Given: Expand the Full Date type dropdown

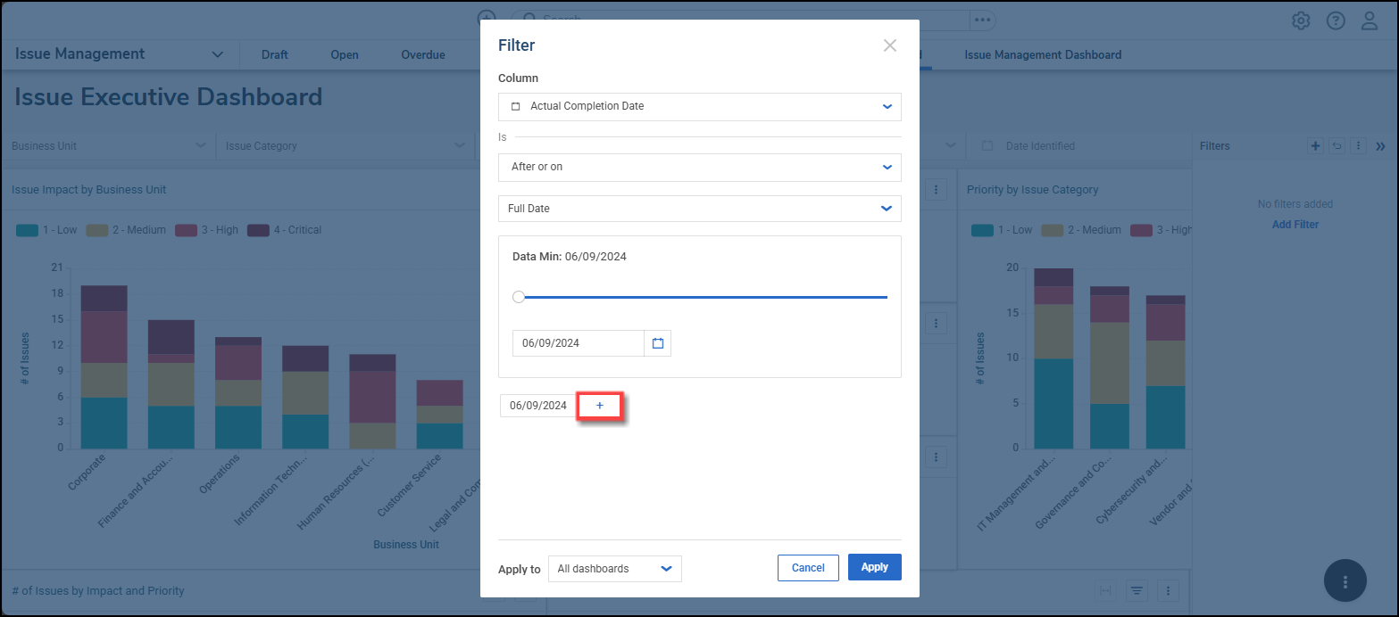Looking at the screenshot, I should [699, 209].
